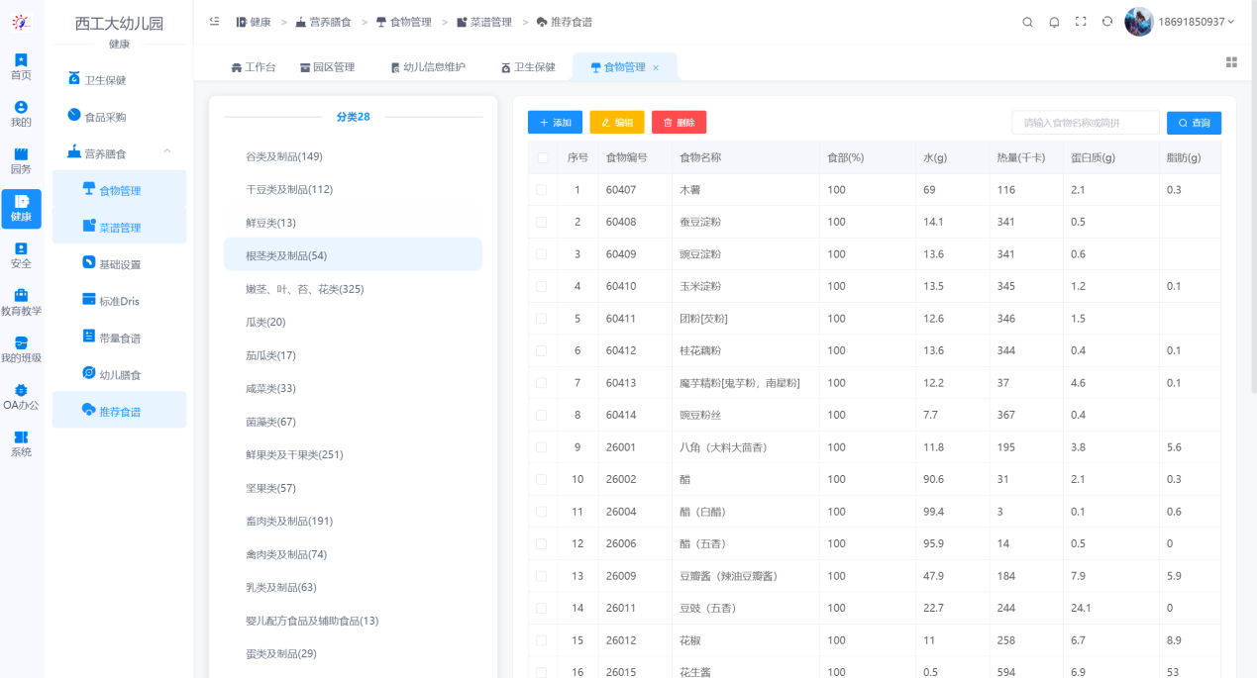Collapse the 营养膳食 menu group
Image resolution: width=1257 pixels, height=678 pixels.
click(x=167, y=152)
